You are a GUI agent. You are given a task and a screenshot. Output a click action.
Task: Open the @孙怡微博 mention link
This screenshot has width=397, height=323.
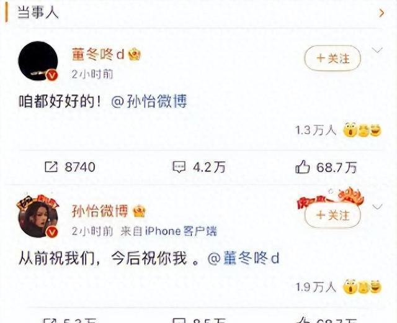point(149,101)
